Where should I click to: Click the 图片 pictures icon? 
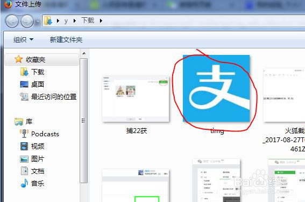coord(24,159)
